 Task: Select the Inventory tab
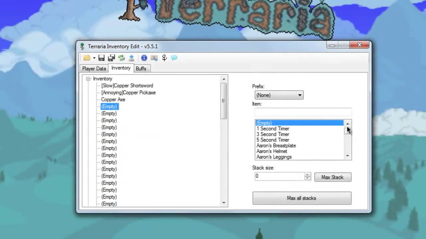click(x=121, y=68)
